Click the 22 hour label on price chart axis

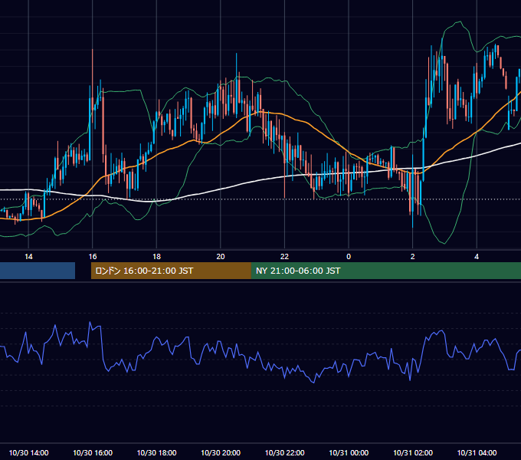(x=284, y=257)
